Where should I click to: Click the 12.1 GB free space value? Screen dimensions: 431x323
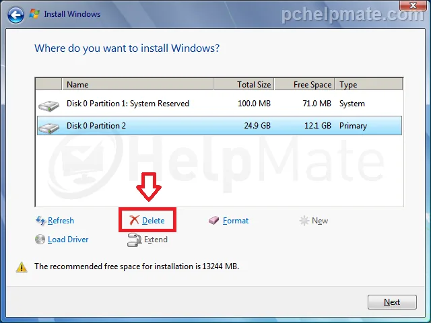(x=318, y=126)
